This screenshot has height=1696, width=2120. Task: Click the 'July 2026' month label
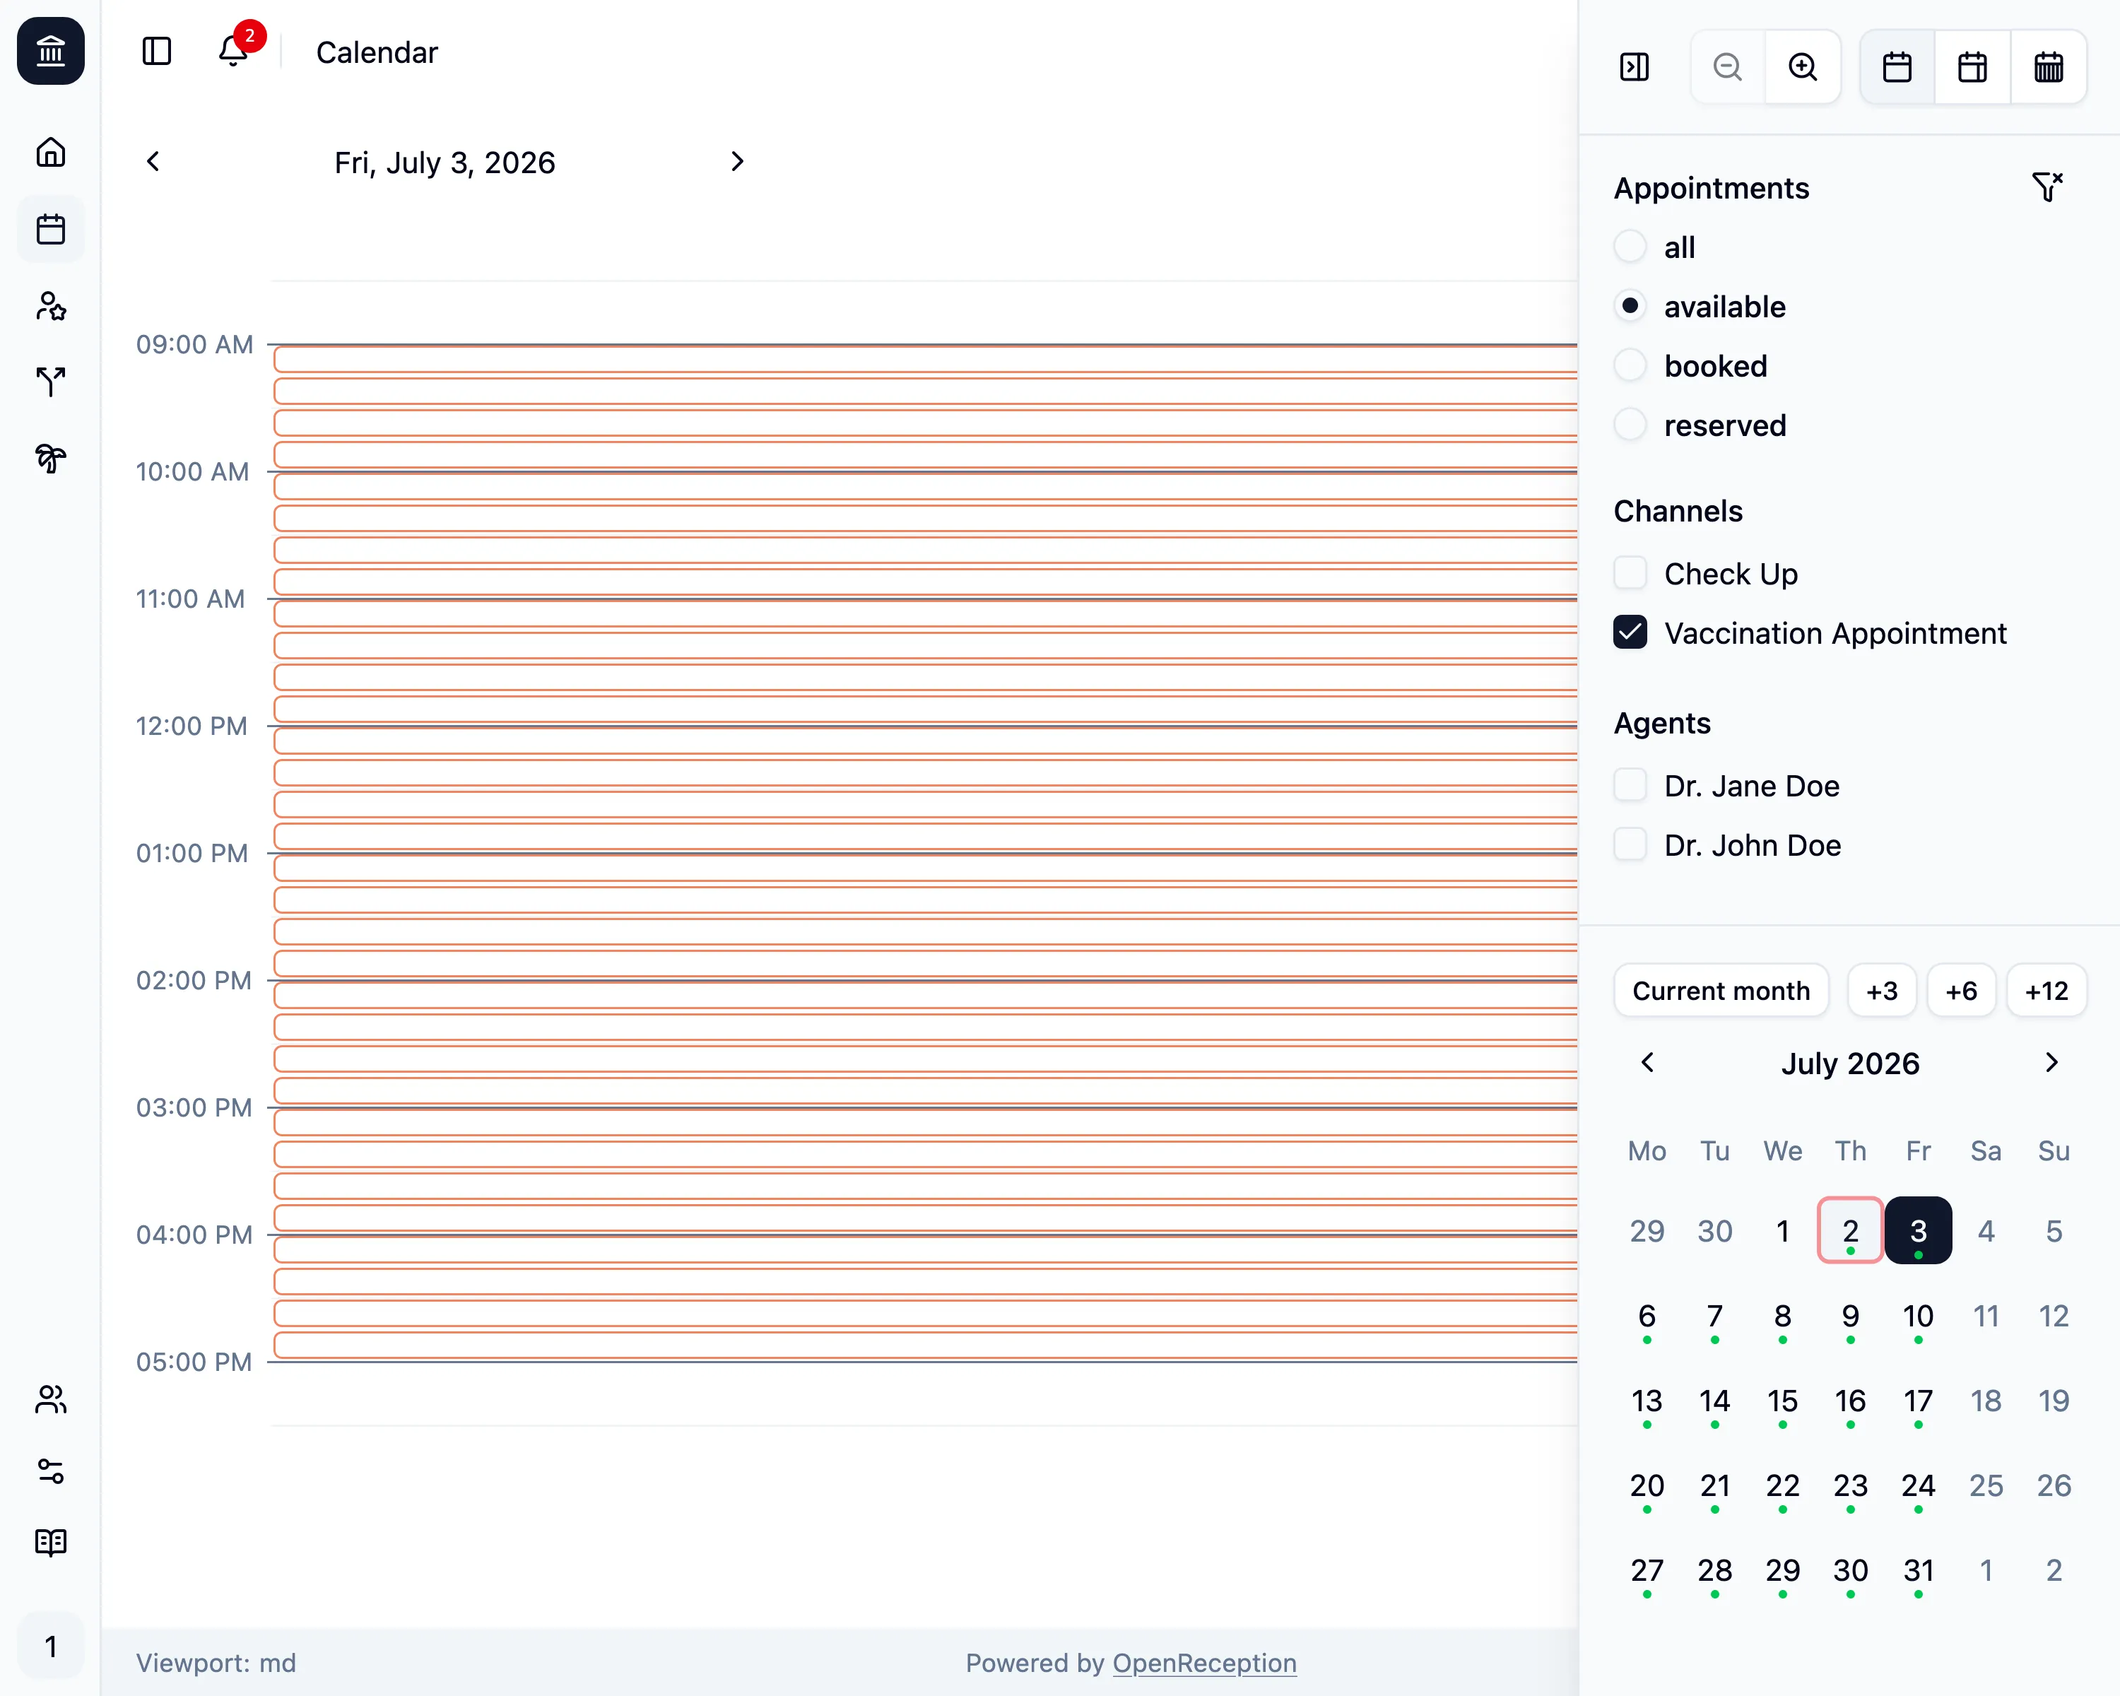tap(1849, 1063)
